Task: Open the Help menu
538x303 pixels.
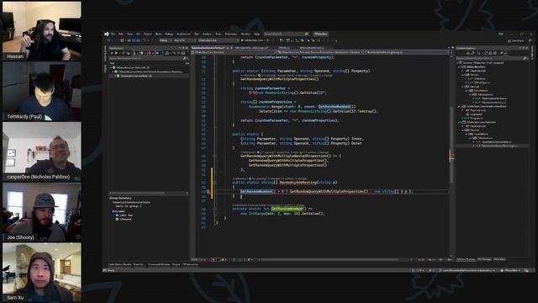Action: (256, 34)
